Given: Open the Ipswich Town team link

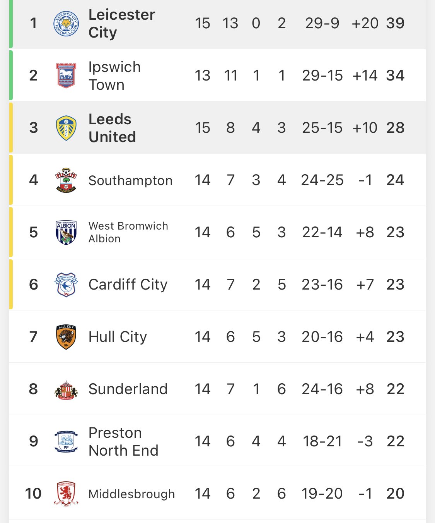Looking at the screenshot, I should click(114, 76).
